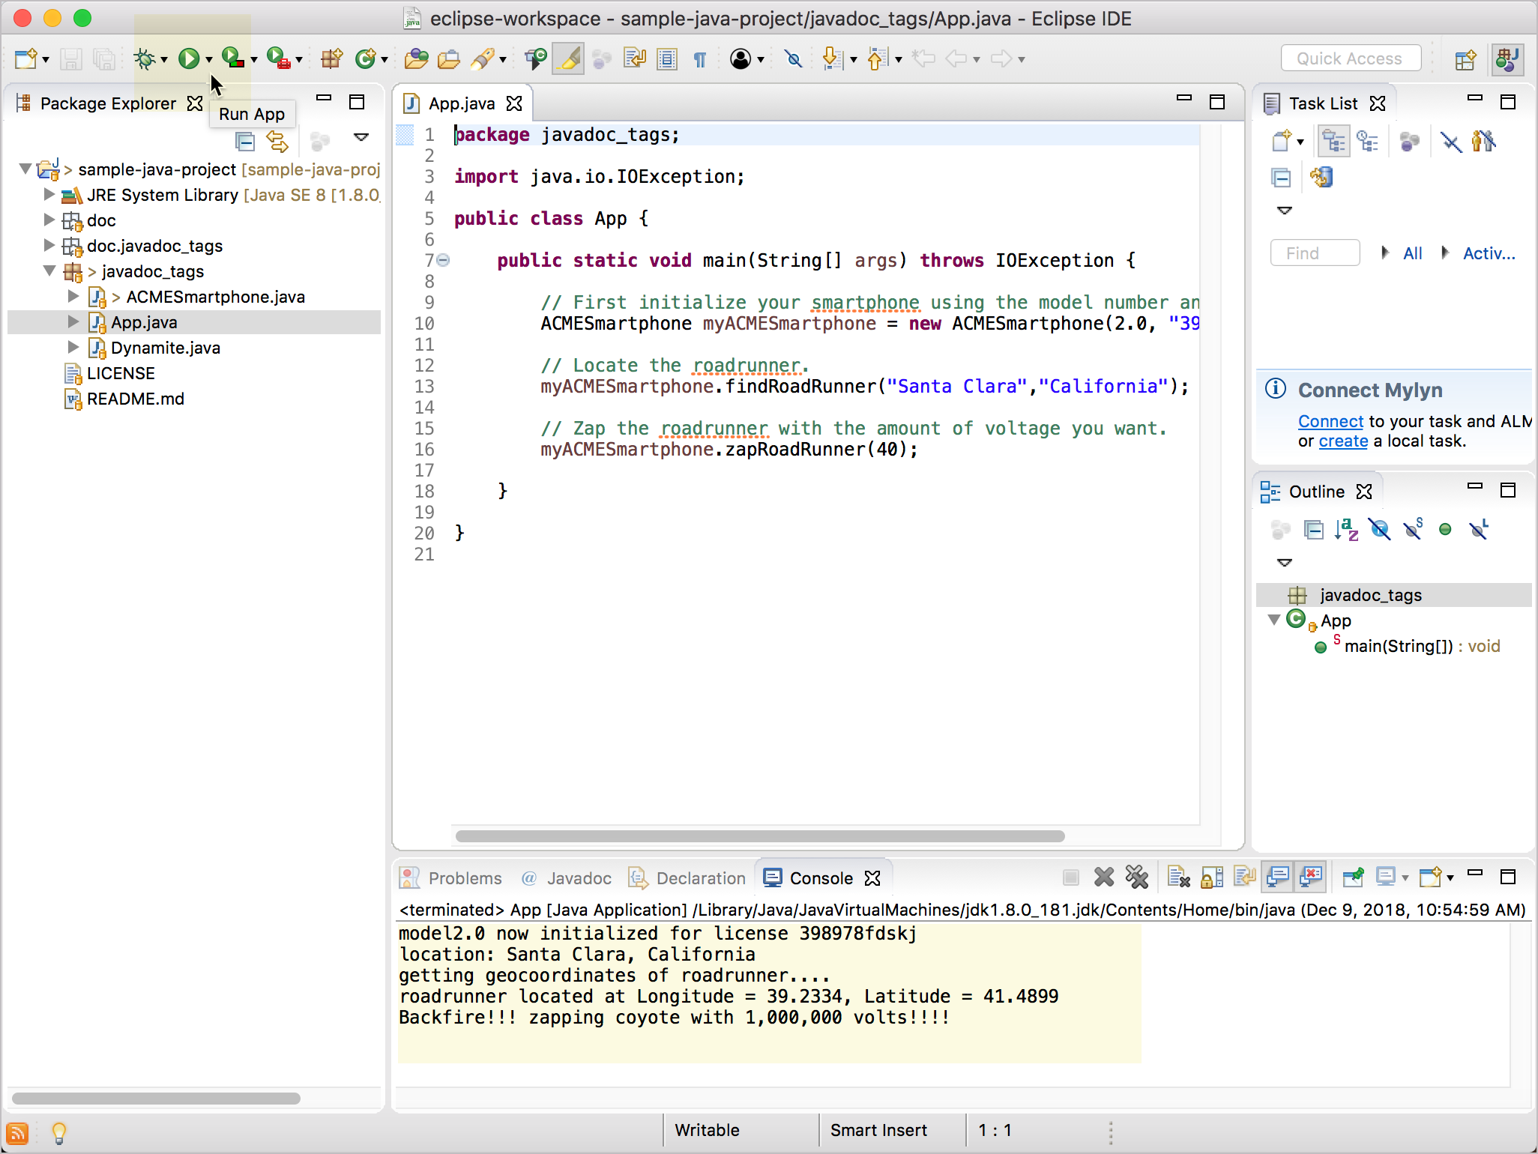Collapse the javadoc_tags package
Image resolution: width=1538 pixels, height=1154 pixels.
pyautogui.click(x=49, y=271)
